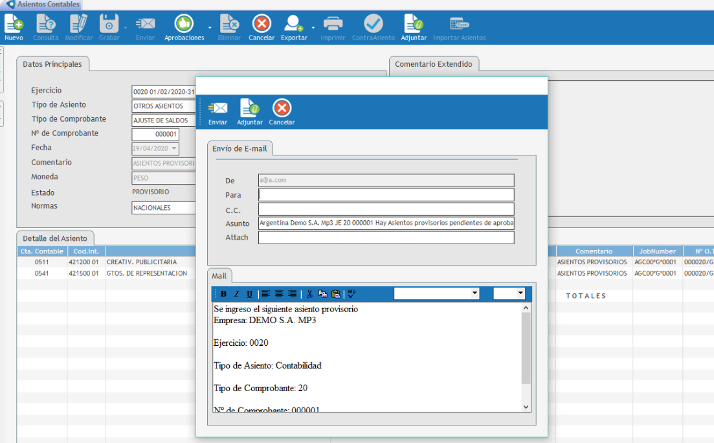Open Aprobaciones thumbs-up icon
This screenshot has width=714, height=443.
(x=184, y=24)
